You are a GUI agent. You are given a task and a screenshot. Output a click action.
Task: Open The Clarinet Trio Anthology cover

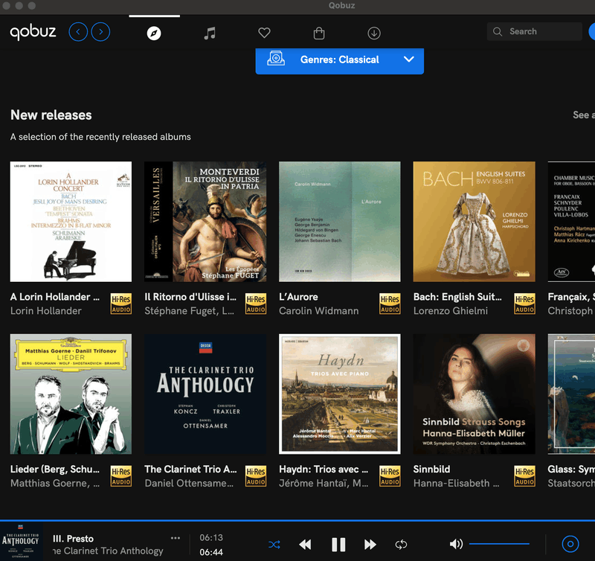click(x=205, y=394)
